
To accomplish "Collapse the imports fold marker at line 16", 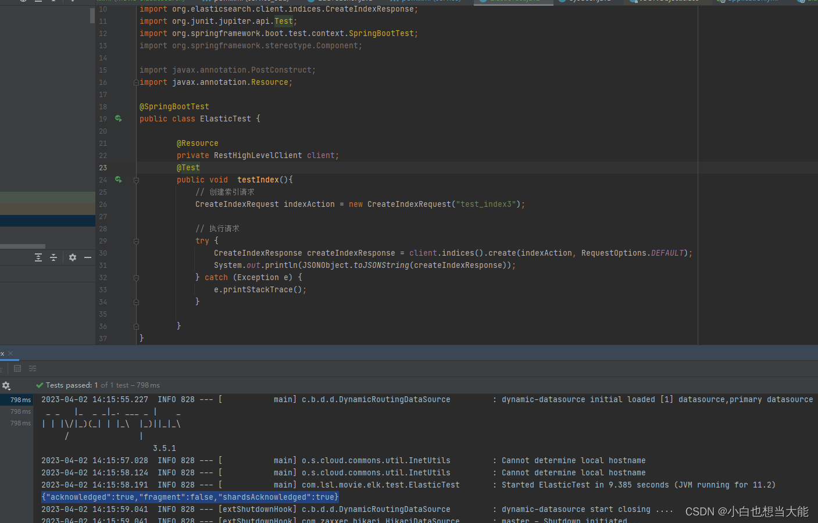I will pos(136,83).
